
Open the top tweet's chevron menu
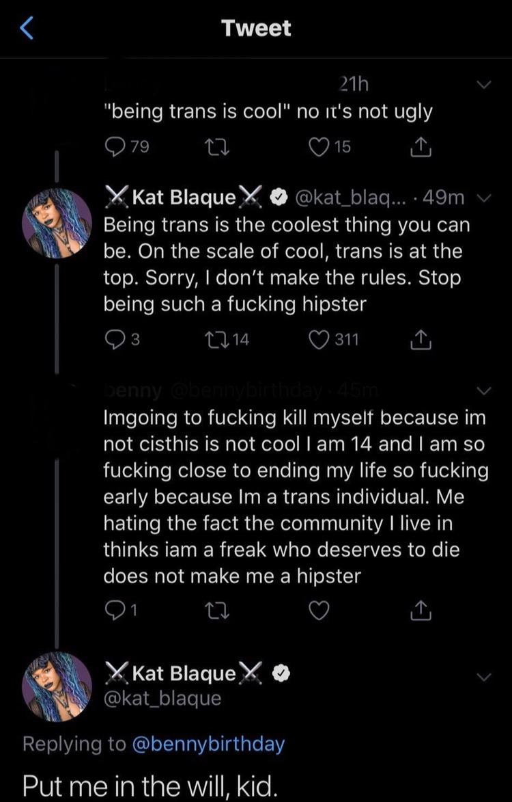point(484,85)
